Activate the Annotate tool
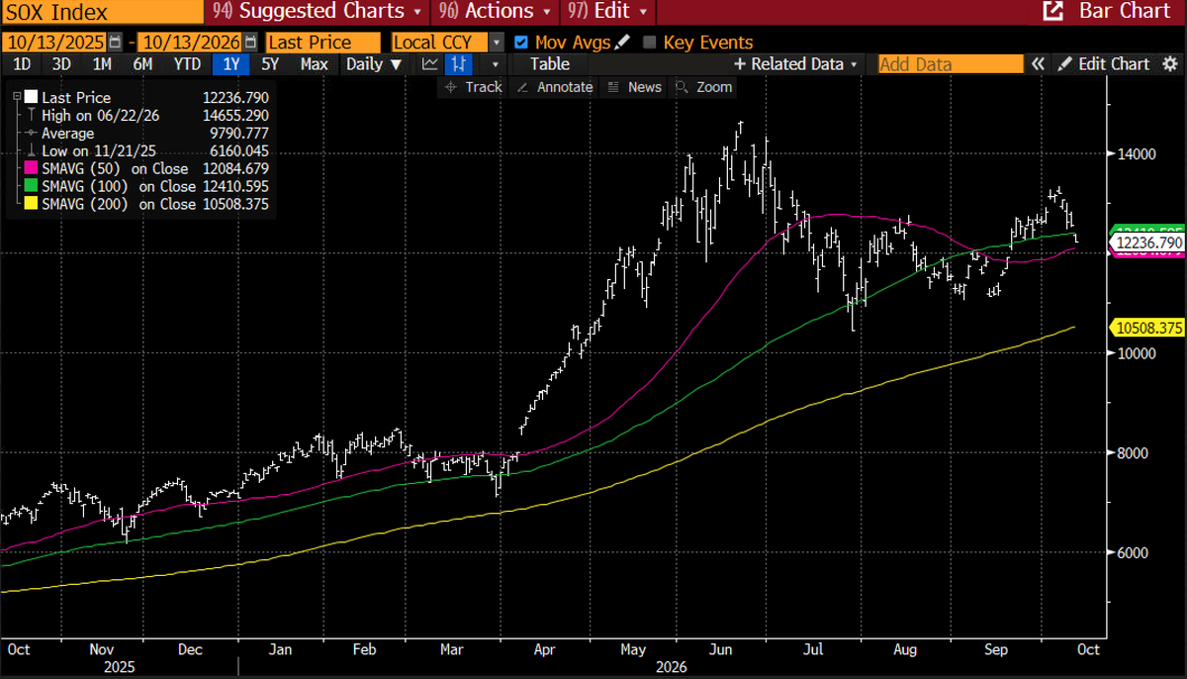This screenshot has height=679, width=1187. 555,87
